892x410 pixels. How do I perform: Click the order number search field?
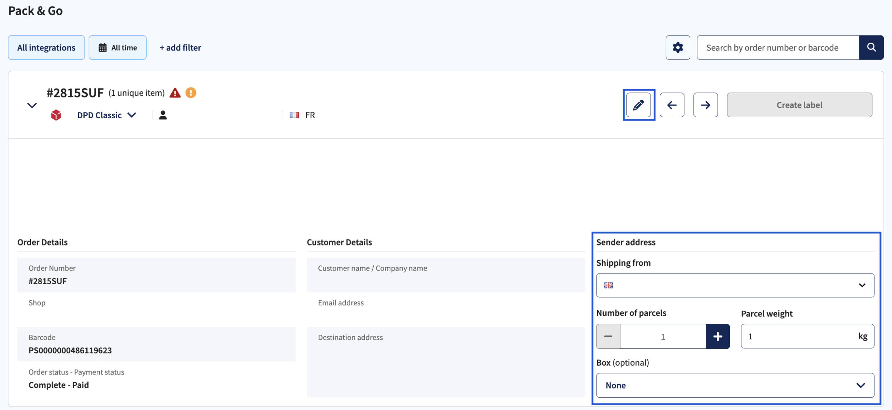tap(778, 47)
